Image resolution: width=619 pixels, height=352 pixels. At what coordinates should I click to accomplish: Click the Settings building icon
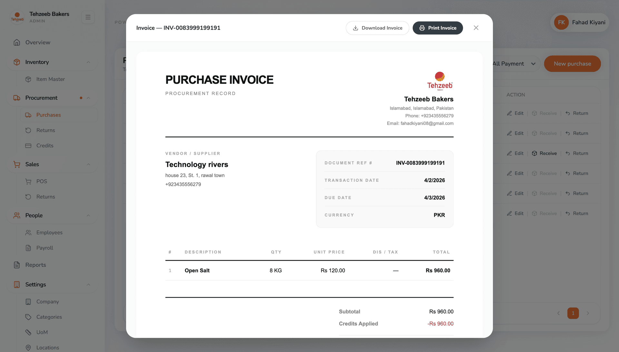[17, 285]
